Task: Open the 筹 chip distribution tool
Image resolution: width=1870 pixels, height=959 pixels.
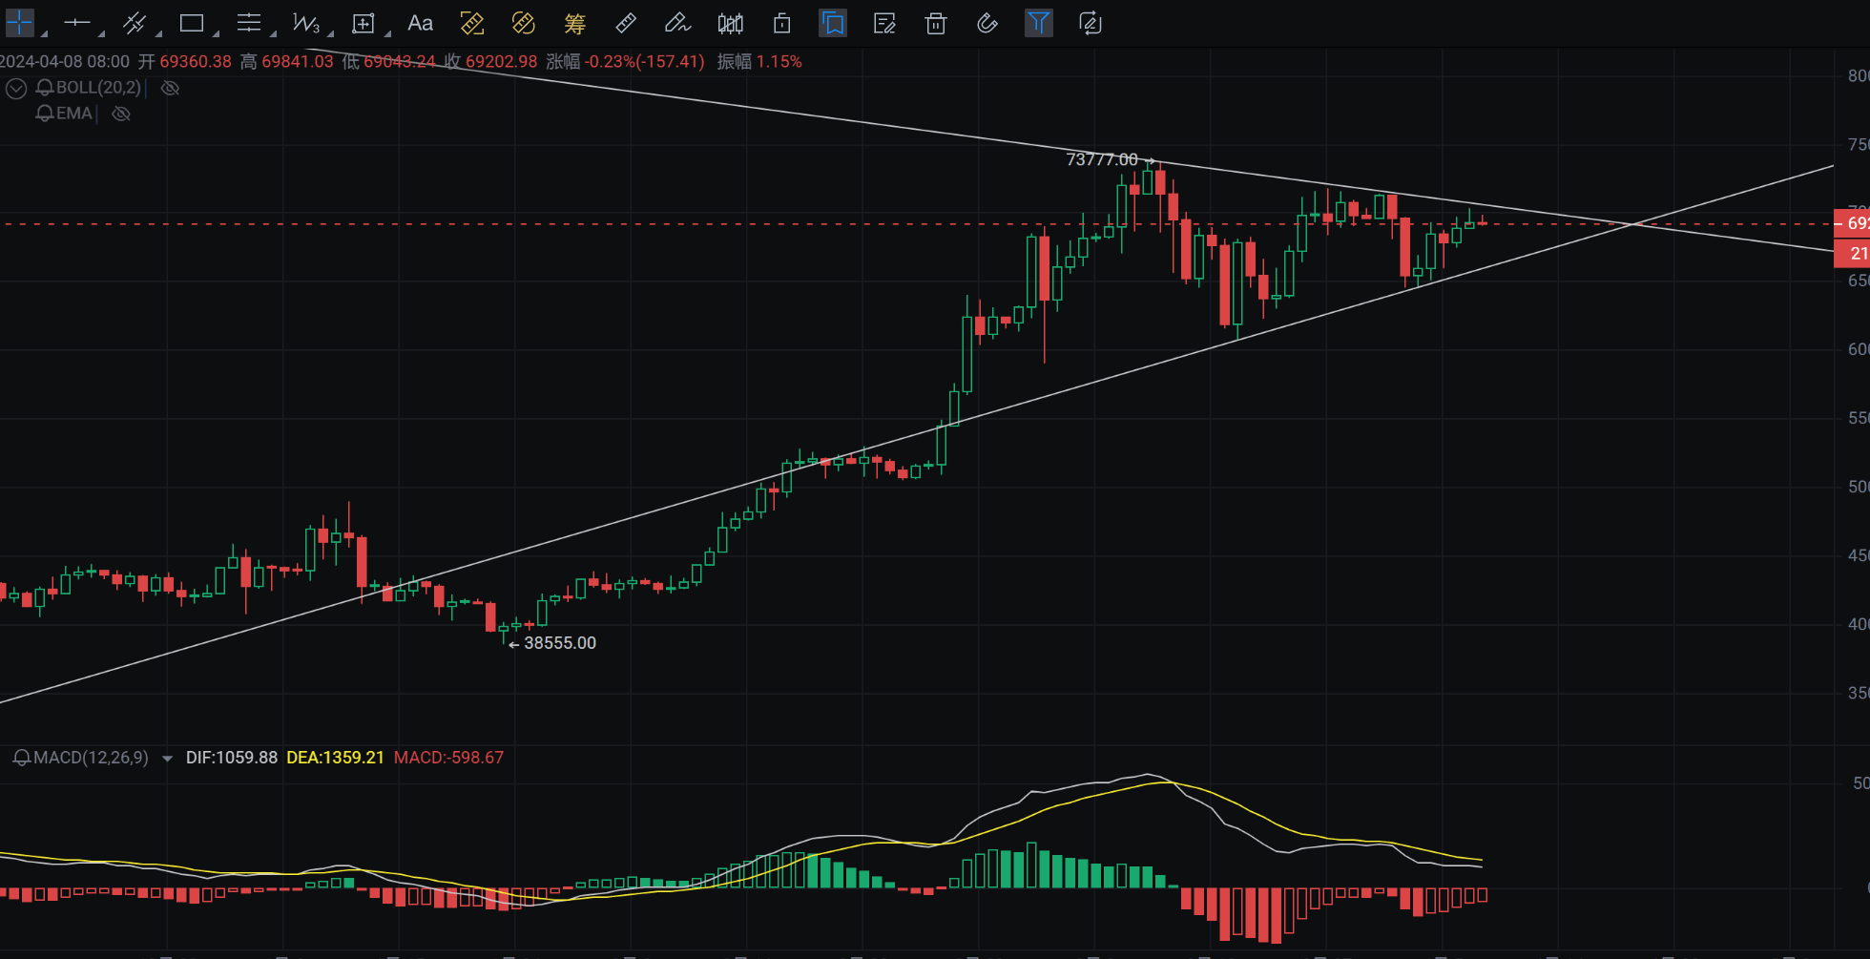Action: 574,23
